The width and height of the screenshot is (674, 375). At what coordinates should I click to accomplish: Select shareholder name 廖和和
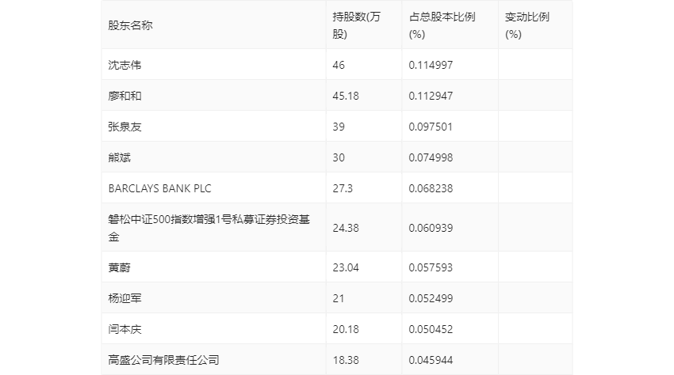(x=124, y=96)
